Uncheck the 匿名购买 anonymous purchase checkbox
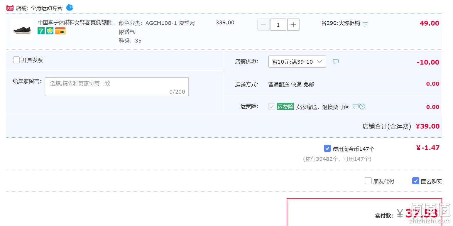 click(x=416, y=181)
